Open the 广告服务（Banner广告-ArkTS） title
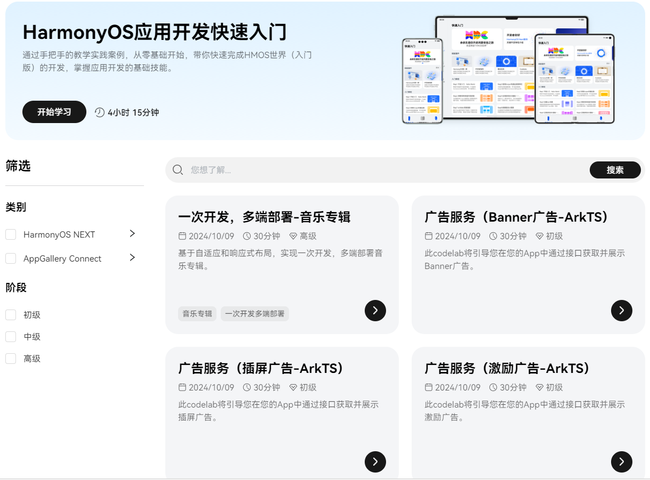The width and height of the screenshot is (650, 480). click(x=517, y=217)
